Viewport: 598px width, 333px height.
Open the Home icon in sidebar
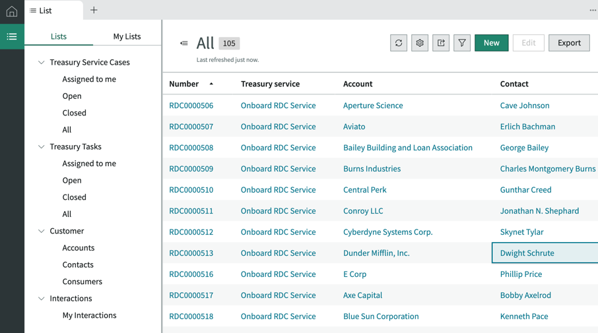(x=12, y=11)
